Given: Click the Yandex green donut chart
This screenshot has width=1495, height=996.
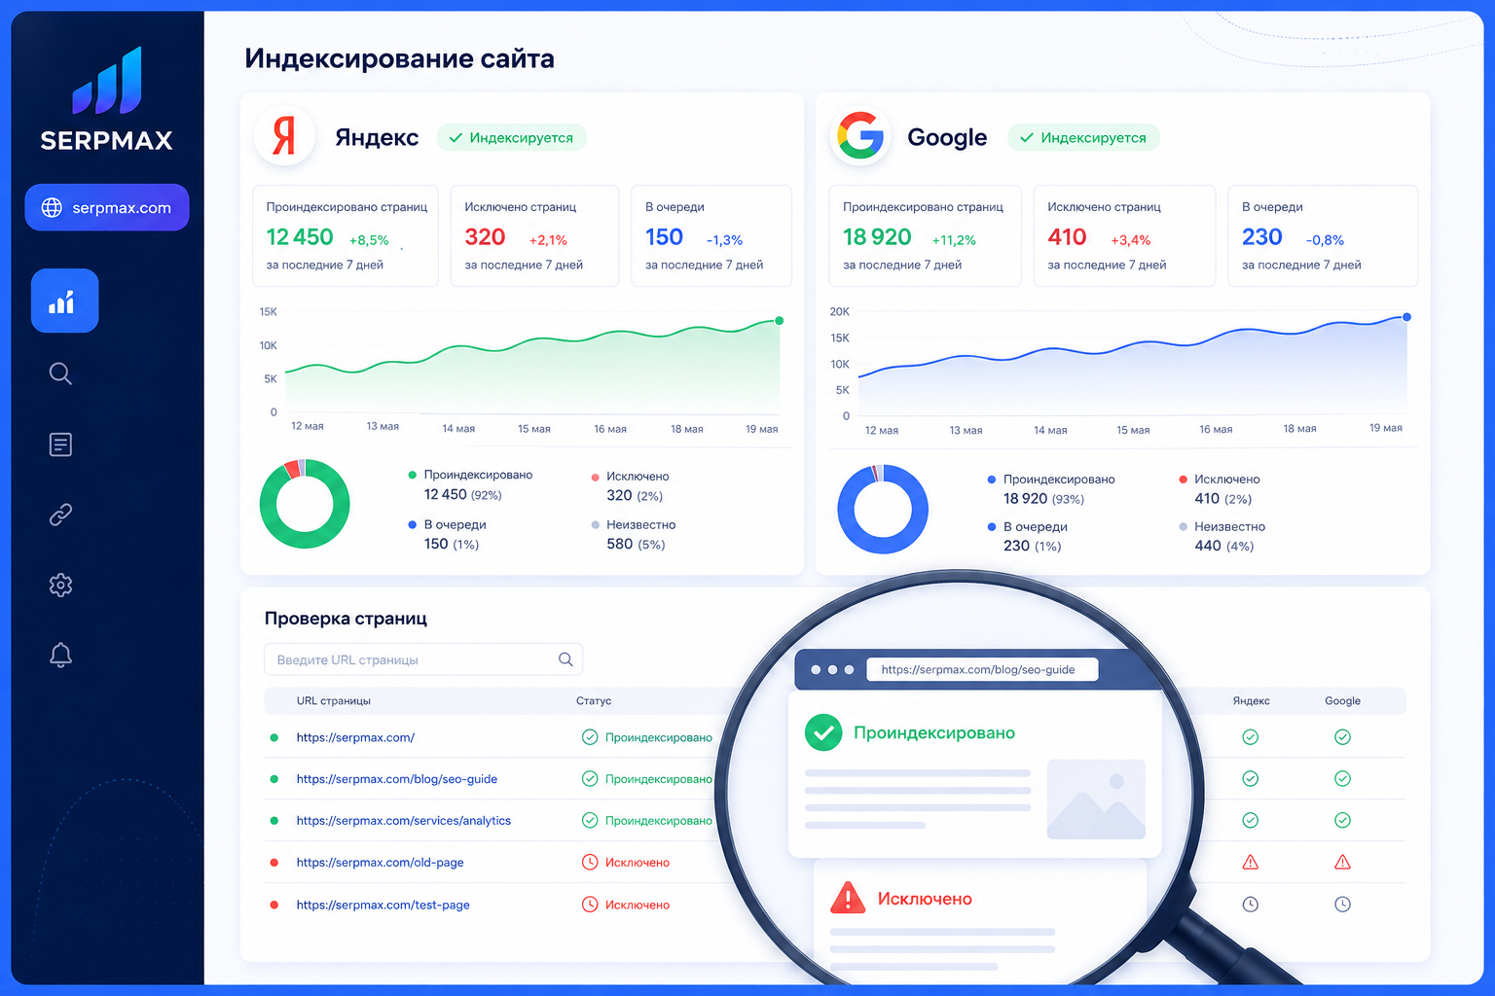Looking at the screenshot, I should click(x=305, y=503).
